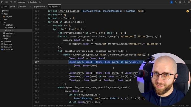The image size is (191, 107).
Task: Click the 217:21 cursor position indicator
Action: (x=175, y=106)
